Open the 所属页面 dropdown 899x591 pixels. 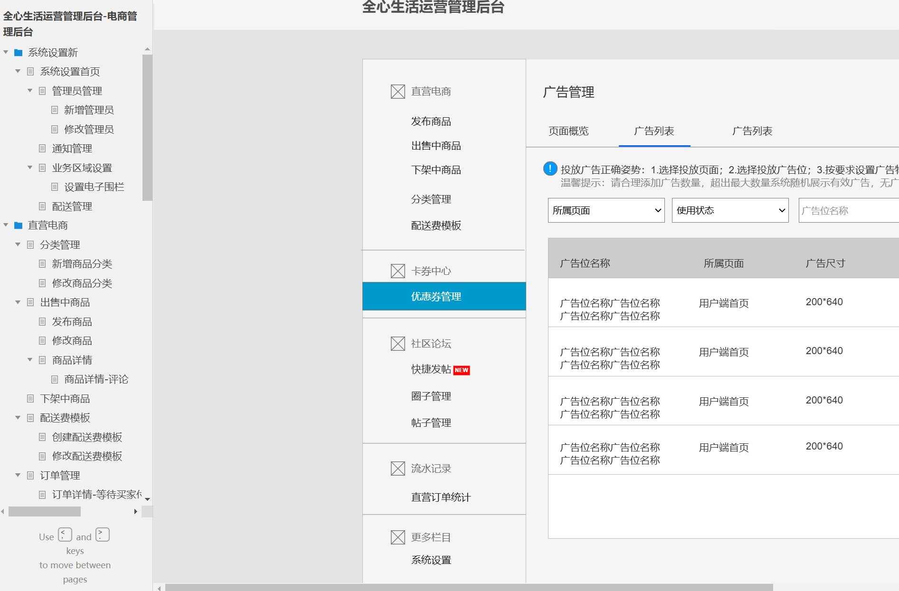606,210
